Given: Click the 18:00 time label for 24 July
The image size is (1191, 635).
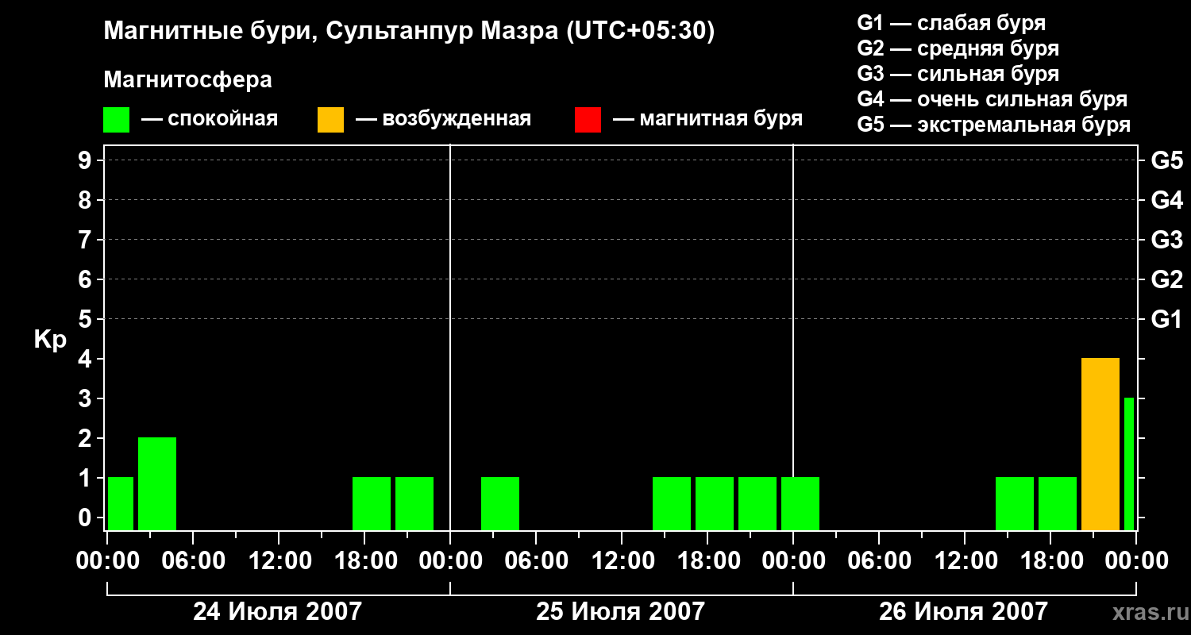Looking at the screenshot, I should (364, 561).
